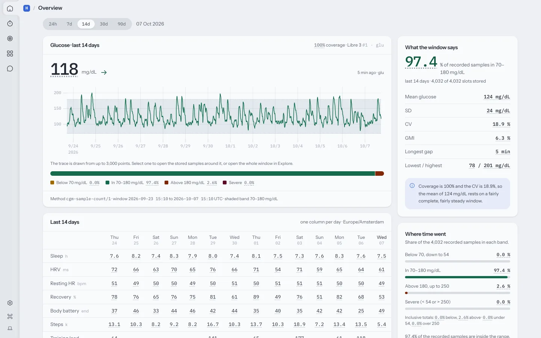The height and width of the screenshot is (338, 541).
Task: Click Below 70 mg/dL legend value 0.0%
Action: tap(94, 183)
